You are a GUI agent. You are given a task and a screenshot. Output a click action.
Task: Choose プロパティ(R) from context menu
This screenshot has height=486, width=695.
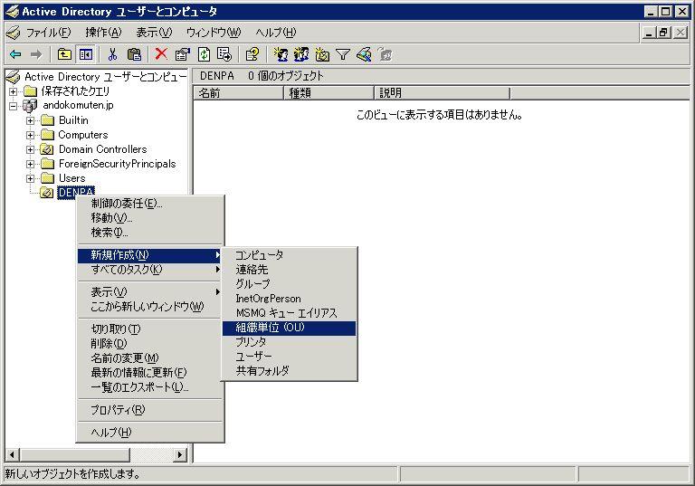pos(150,410)
